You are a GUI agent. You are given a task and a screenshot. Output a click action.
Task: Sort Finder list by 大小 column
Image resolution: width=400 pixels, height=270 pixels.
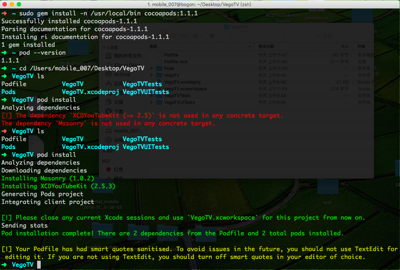344,46
